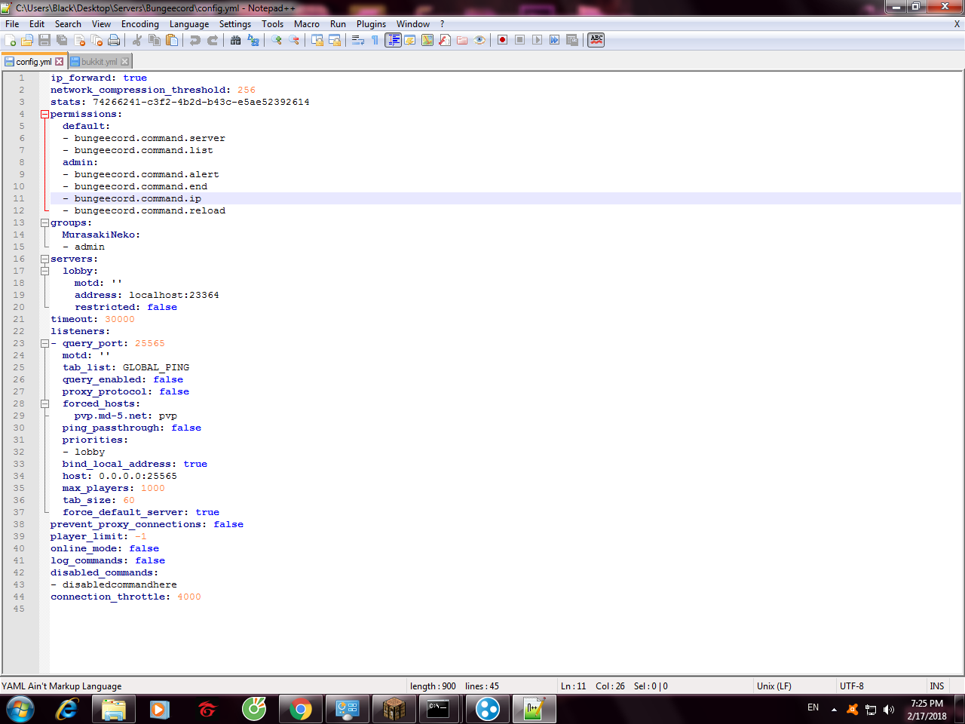The width and height of the screenshot is (965, 724).
Task: Toggle Show All Characters pilcrow icon
Action: point(375,40)
